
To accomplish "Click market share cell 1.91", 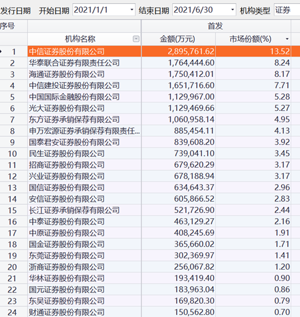I will click(253, 233).
